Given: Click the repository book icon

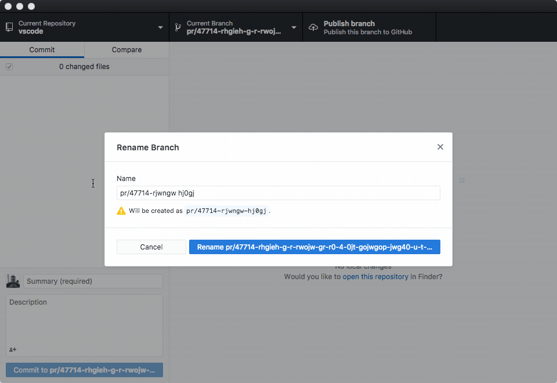Looking at the screenshot, I should coord(9,26).
